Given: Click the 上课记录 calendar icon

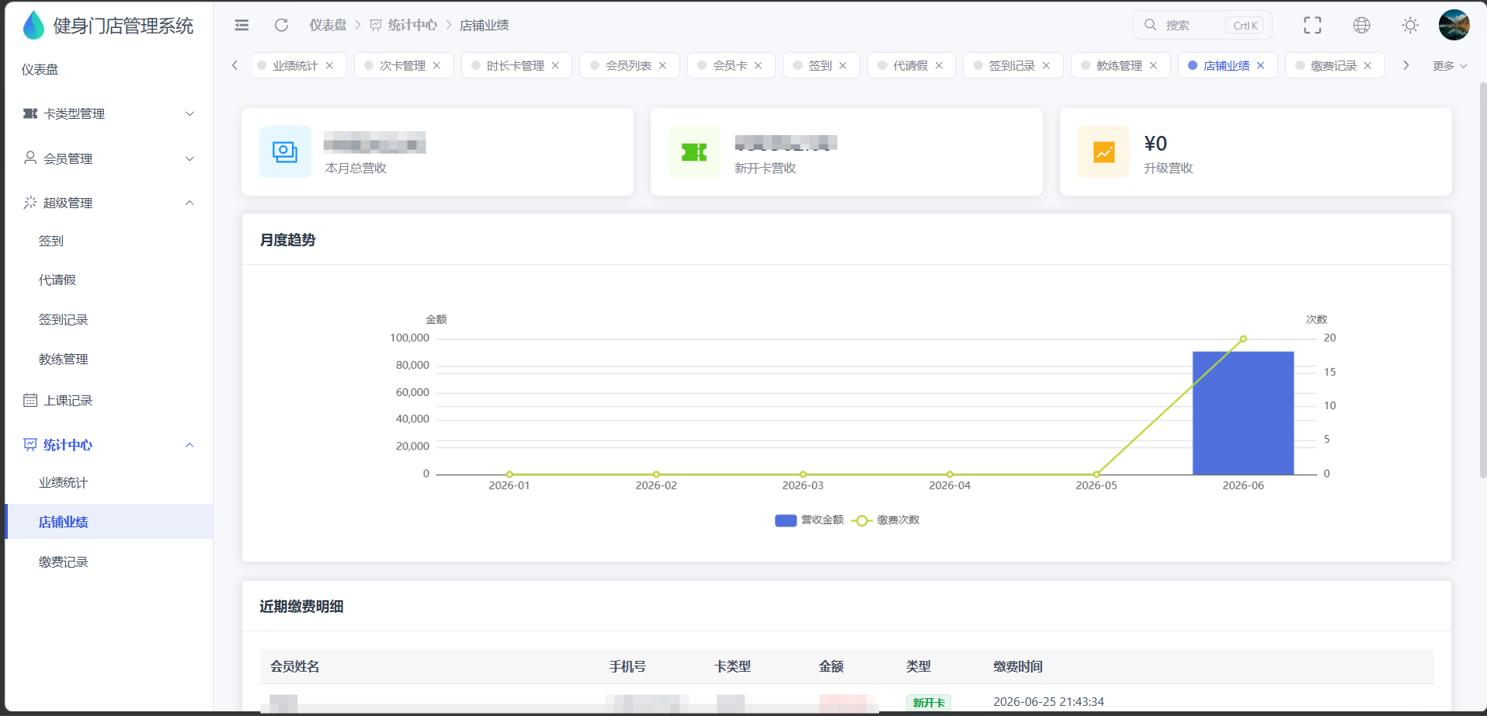Looking at the screenshot, I should (x=30, y=400).
